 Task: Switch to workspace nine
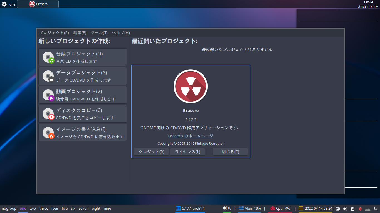107,209
